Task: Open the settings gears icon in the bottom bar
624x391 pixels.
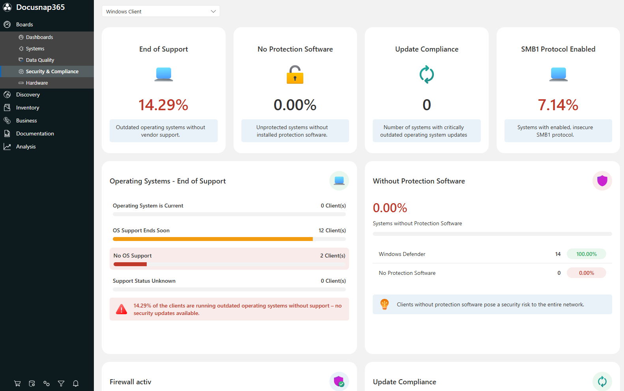Action: tap(47, 384)
